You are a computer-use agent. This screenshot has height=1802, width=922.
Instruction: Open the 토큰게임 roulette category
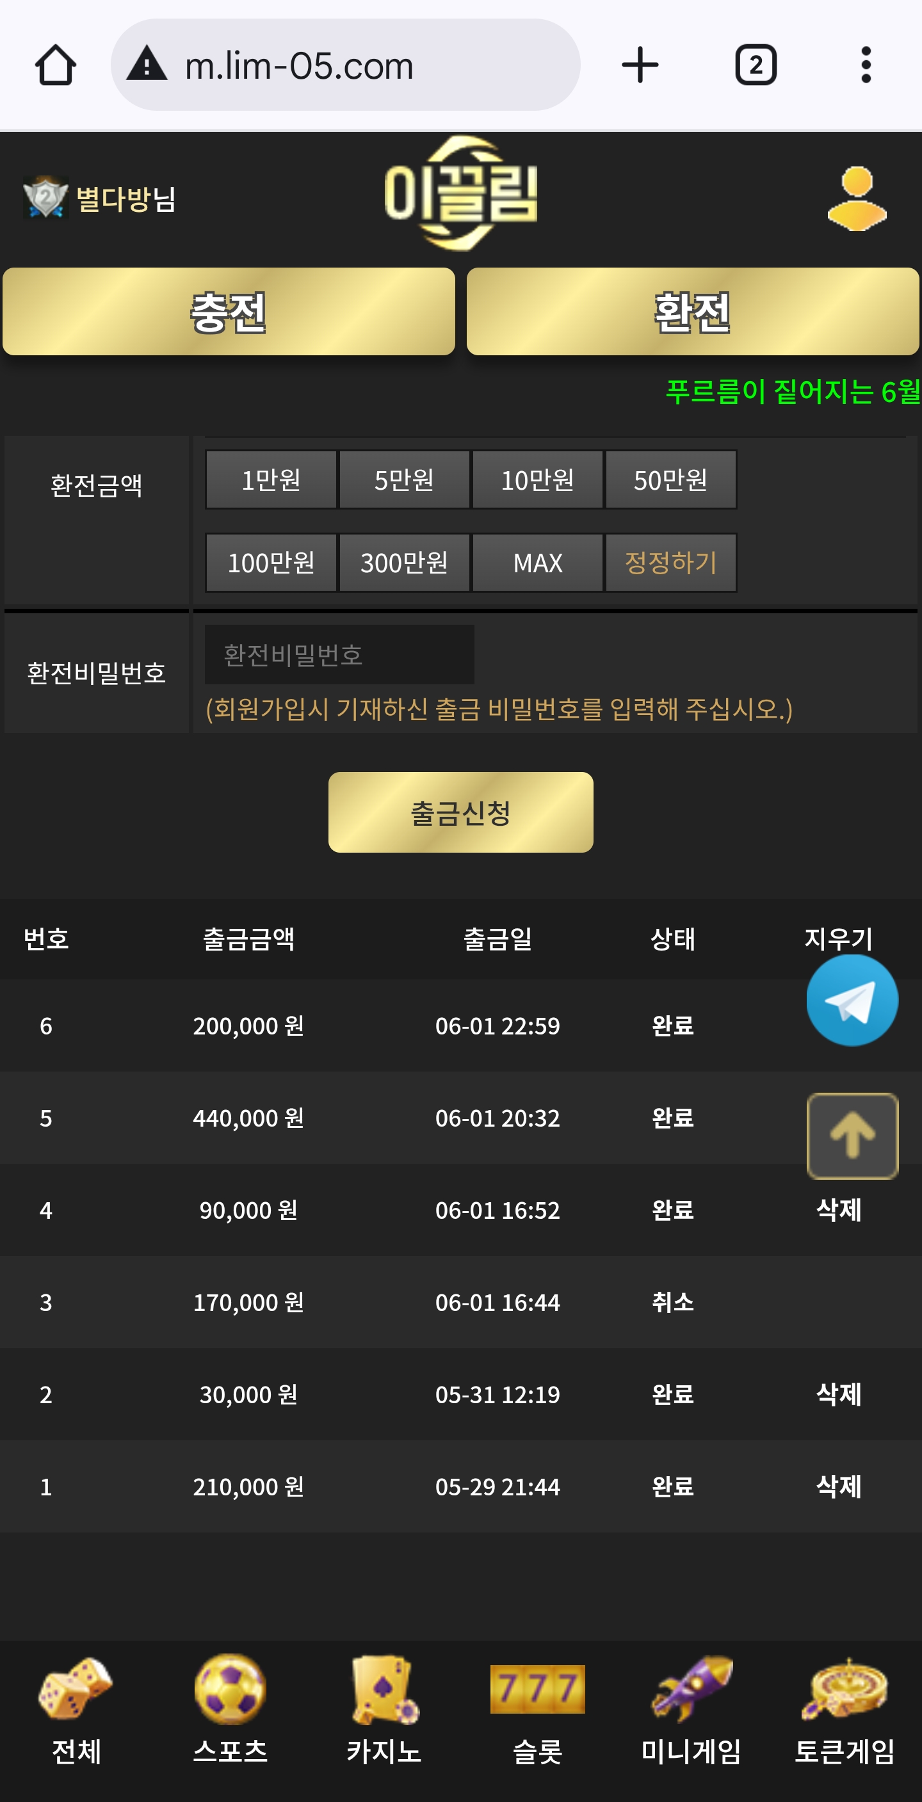point(845,1707)
